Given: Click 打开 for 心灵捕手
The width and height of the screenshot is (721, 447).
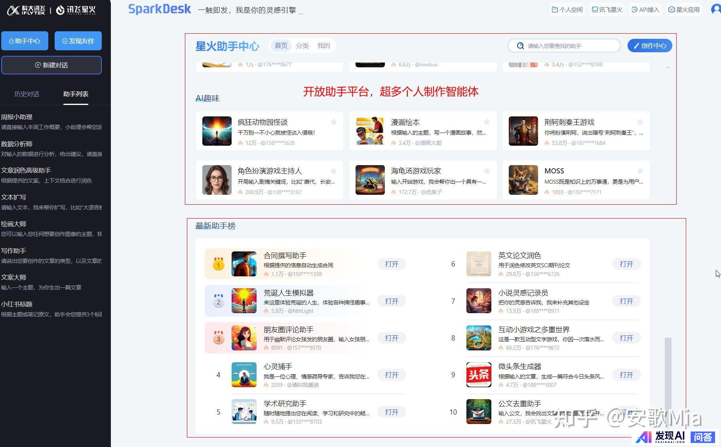Looking at the screenshot, I should coord(392,375).
